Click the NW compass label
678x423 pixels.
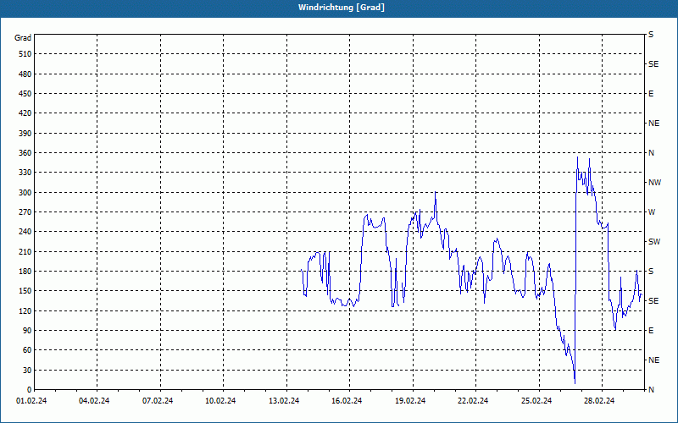click(x=654, y=183)
